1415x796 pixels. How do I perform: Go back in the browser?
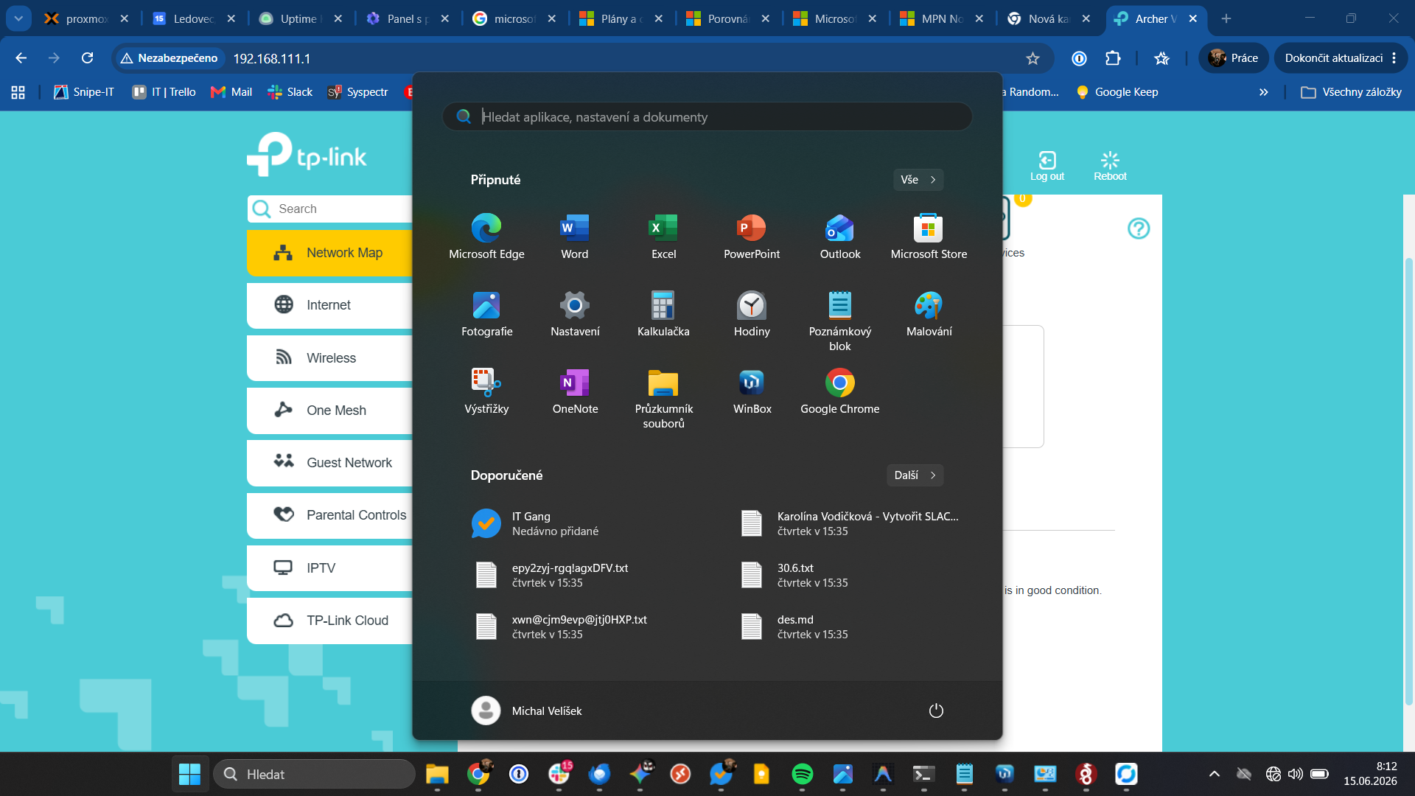tap(21, 58)
